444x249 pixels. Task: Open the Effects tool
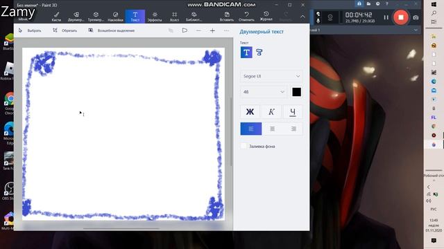(155, 17)
